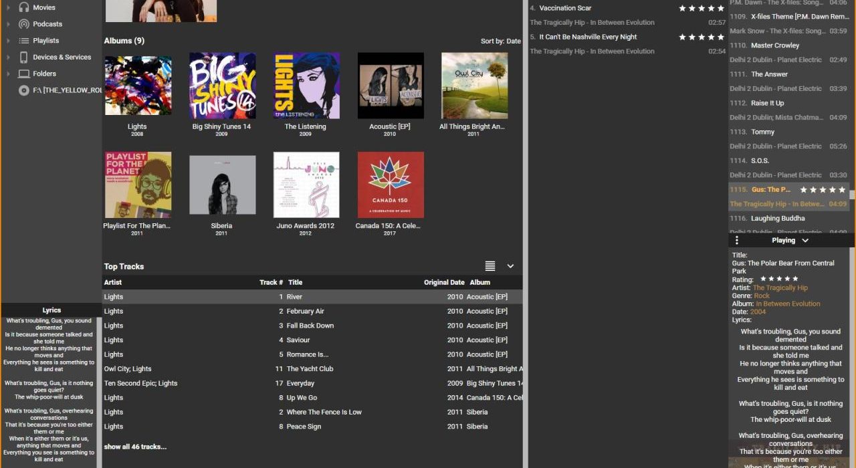Sort tracks by Title column header
The width and height of the screenshot is (856, 468).
(x=295, y=282)
